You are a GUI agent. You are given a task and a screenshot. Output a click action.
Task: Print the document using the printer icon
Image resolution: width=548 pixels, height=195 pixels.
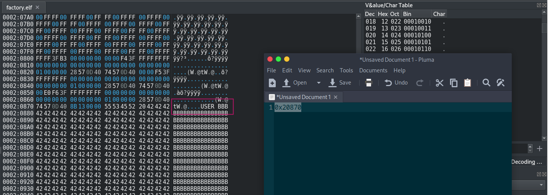tap(369, 83)
